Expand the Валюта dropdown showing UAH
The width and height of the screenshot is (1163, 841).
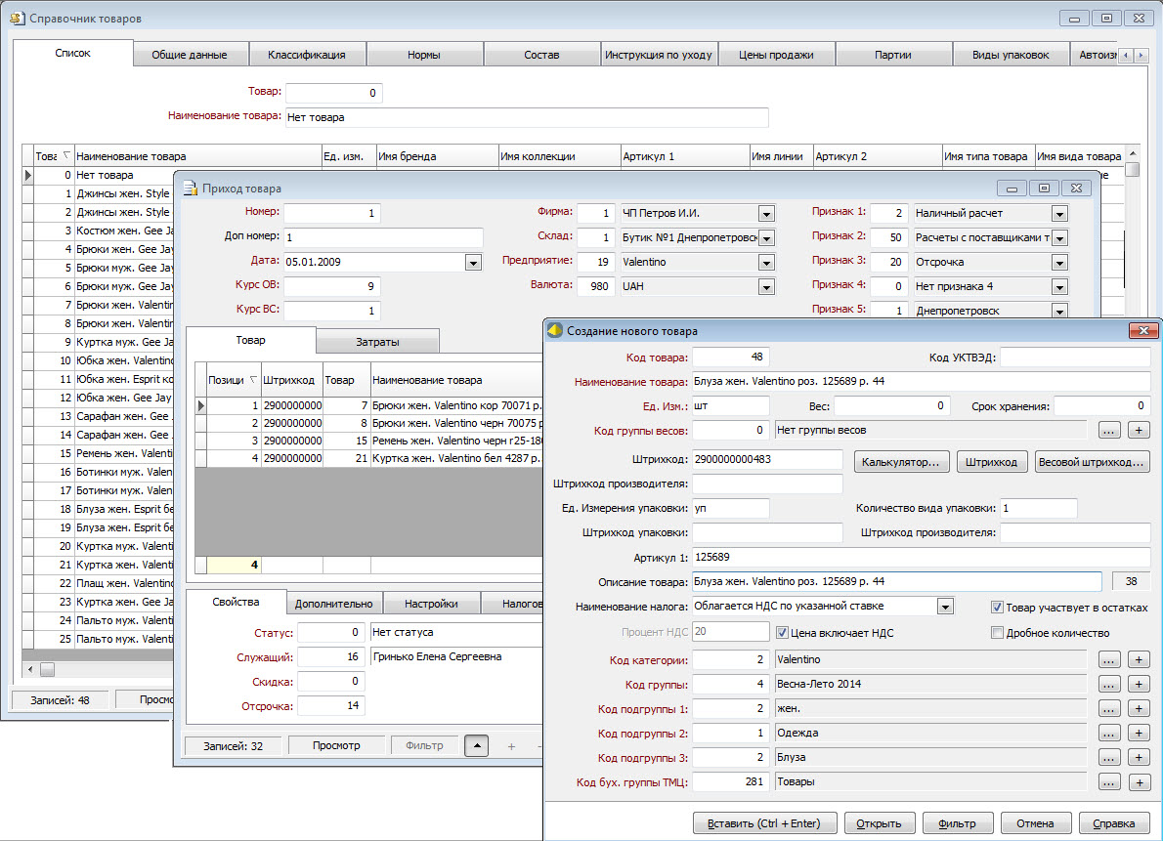point(767,287)
